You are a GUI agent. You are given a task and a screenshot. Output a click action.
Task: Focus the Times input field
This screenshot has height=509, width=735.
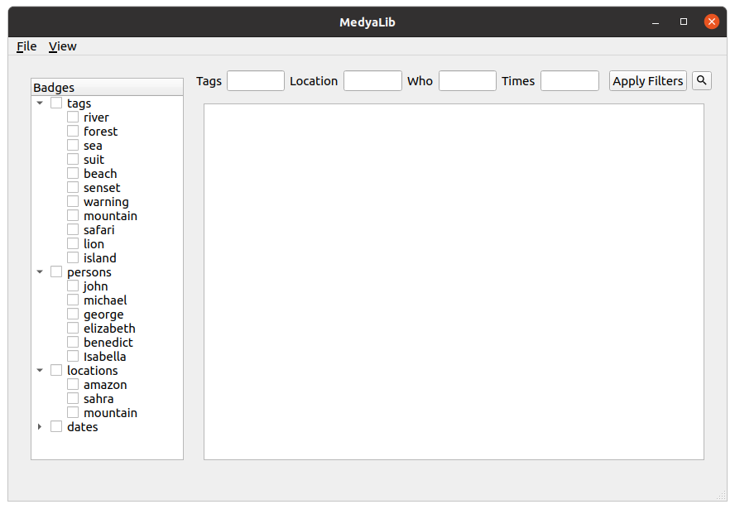(569, 80)
